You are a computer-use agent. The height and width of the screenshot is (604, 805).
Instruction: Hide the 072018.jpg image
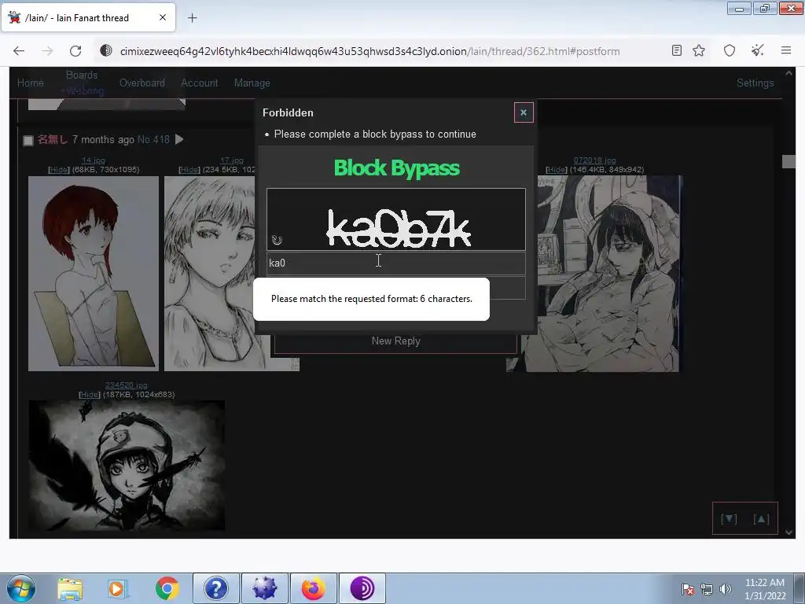556,170
